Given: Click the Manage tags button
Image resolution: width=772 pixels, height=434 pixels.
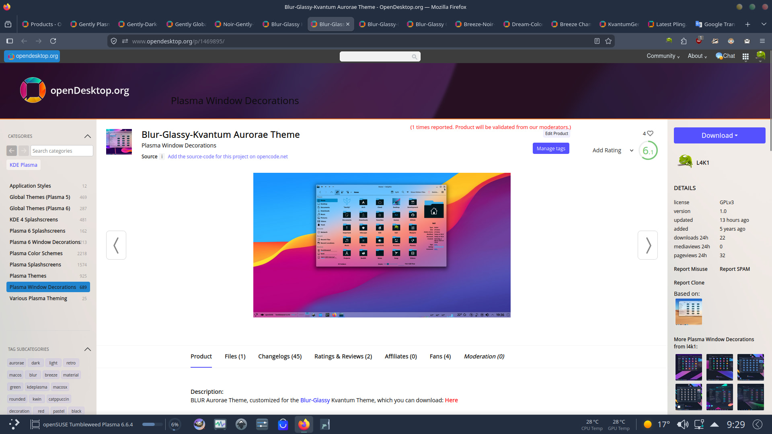Looking at the screenshot, I should [551, 148].
